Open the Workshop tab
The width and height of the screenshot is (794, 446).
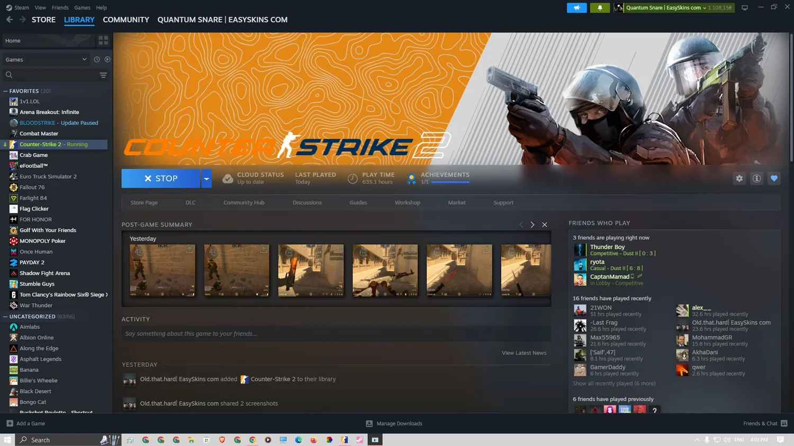[407, 203]
